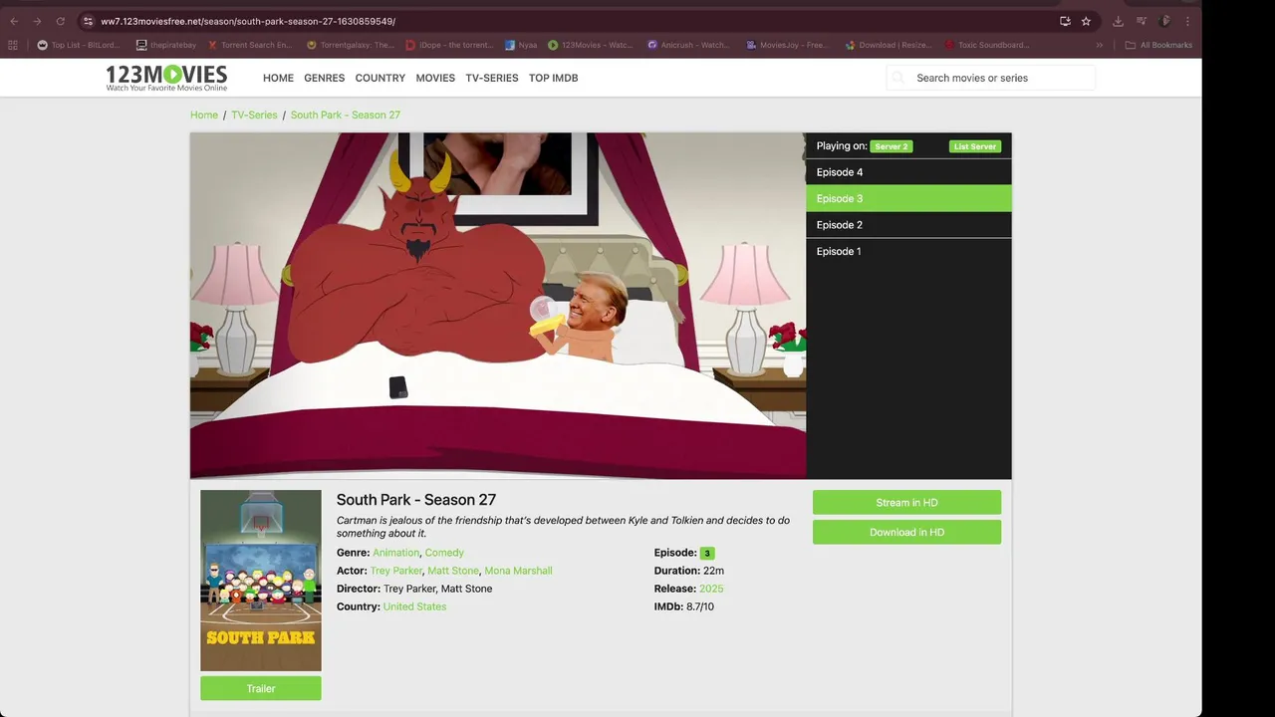Open TV-SERIES in the site navigation
The width and height of the screenshot is (1275, 717).
pos(492,78)
